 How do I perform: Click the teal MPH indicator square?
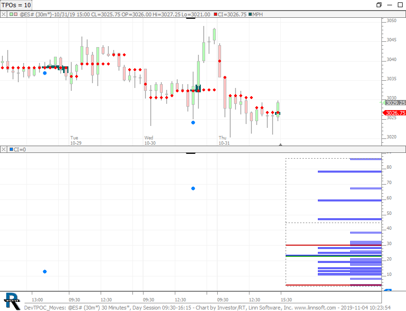(250, 14)
